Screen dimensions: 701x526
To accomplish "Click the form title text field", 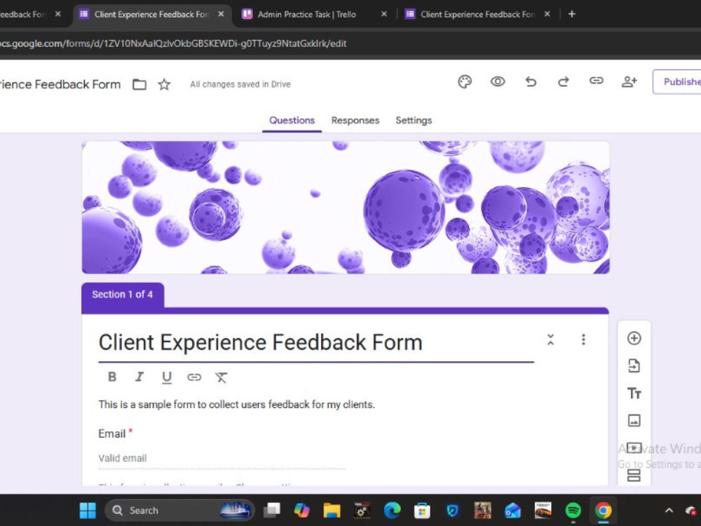I will point(316,343).
